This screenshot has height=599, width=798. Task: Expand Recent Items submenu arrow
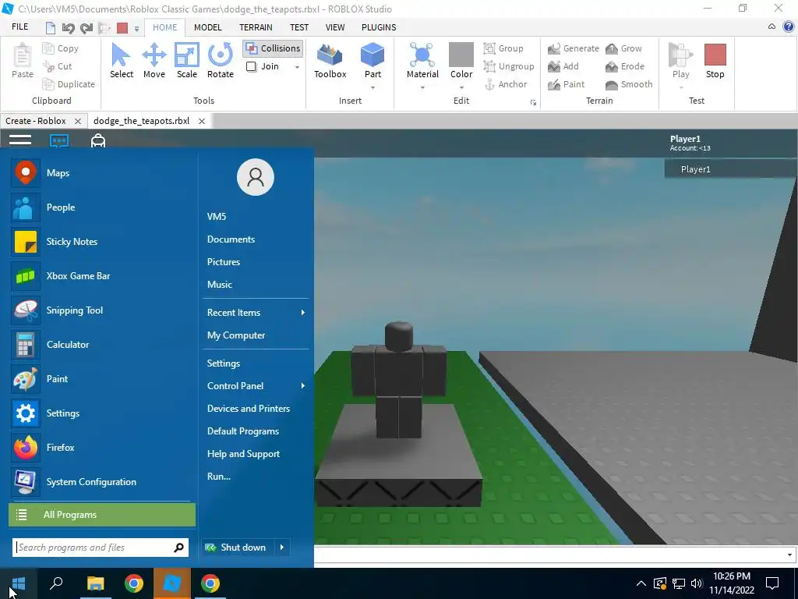[x=303, y=312]
